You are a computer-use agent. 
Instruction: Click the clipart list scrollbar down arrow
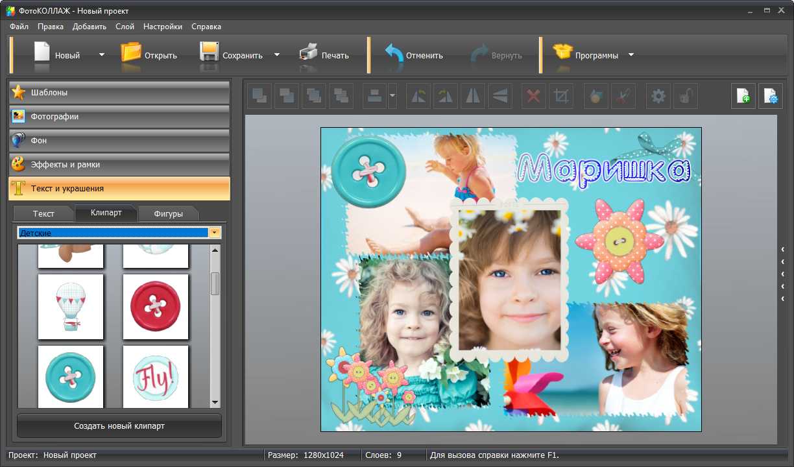point(215,403)
